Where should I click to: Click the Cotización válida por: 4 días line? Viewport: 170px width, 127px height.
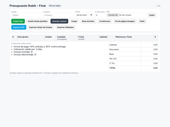pyautogui.click(x=28, y=49)
